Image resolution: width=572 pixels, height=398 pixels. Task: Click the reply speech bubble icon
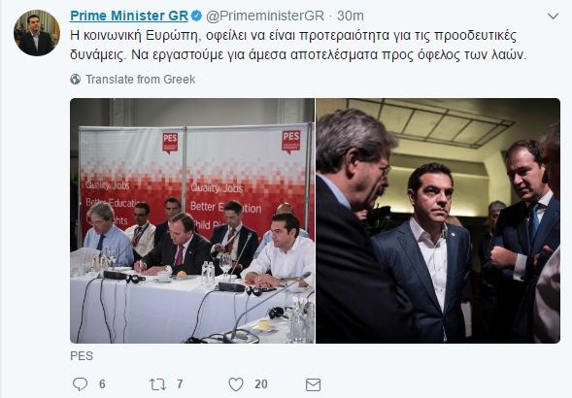(x=80, y=384)
